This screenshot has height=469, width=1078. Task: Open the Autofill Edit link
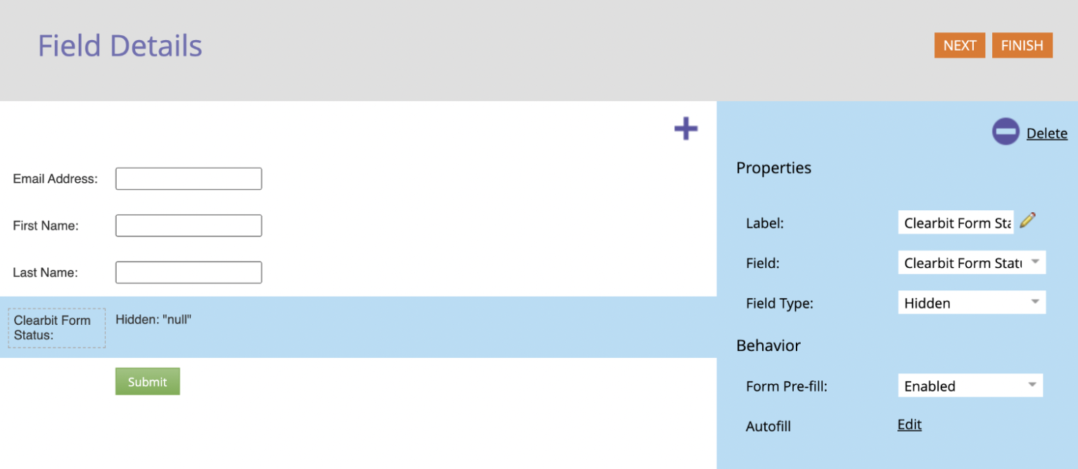click(909, 425)
